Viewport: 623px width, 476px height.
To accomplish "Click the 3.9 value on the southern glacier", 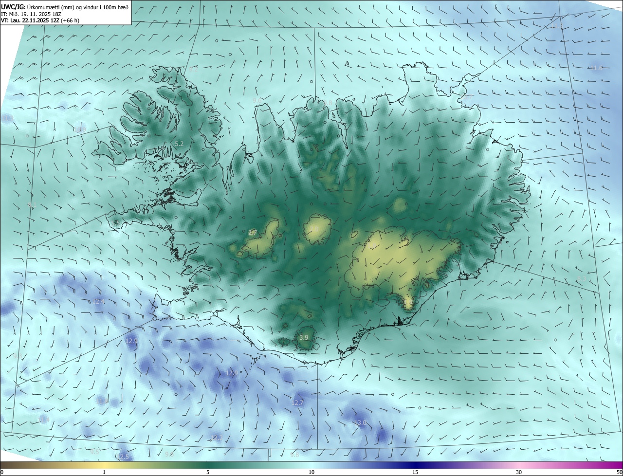I will coord(304,337).
